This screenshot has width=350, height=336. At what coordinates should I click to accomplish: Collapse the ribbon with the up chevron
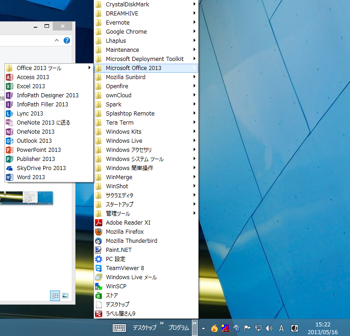57,40
